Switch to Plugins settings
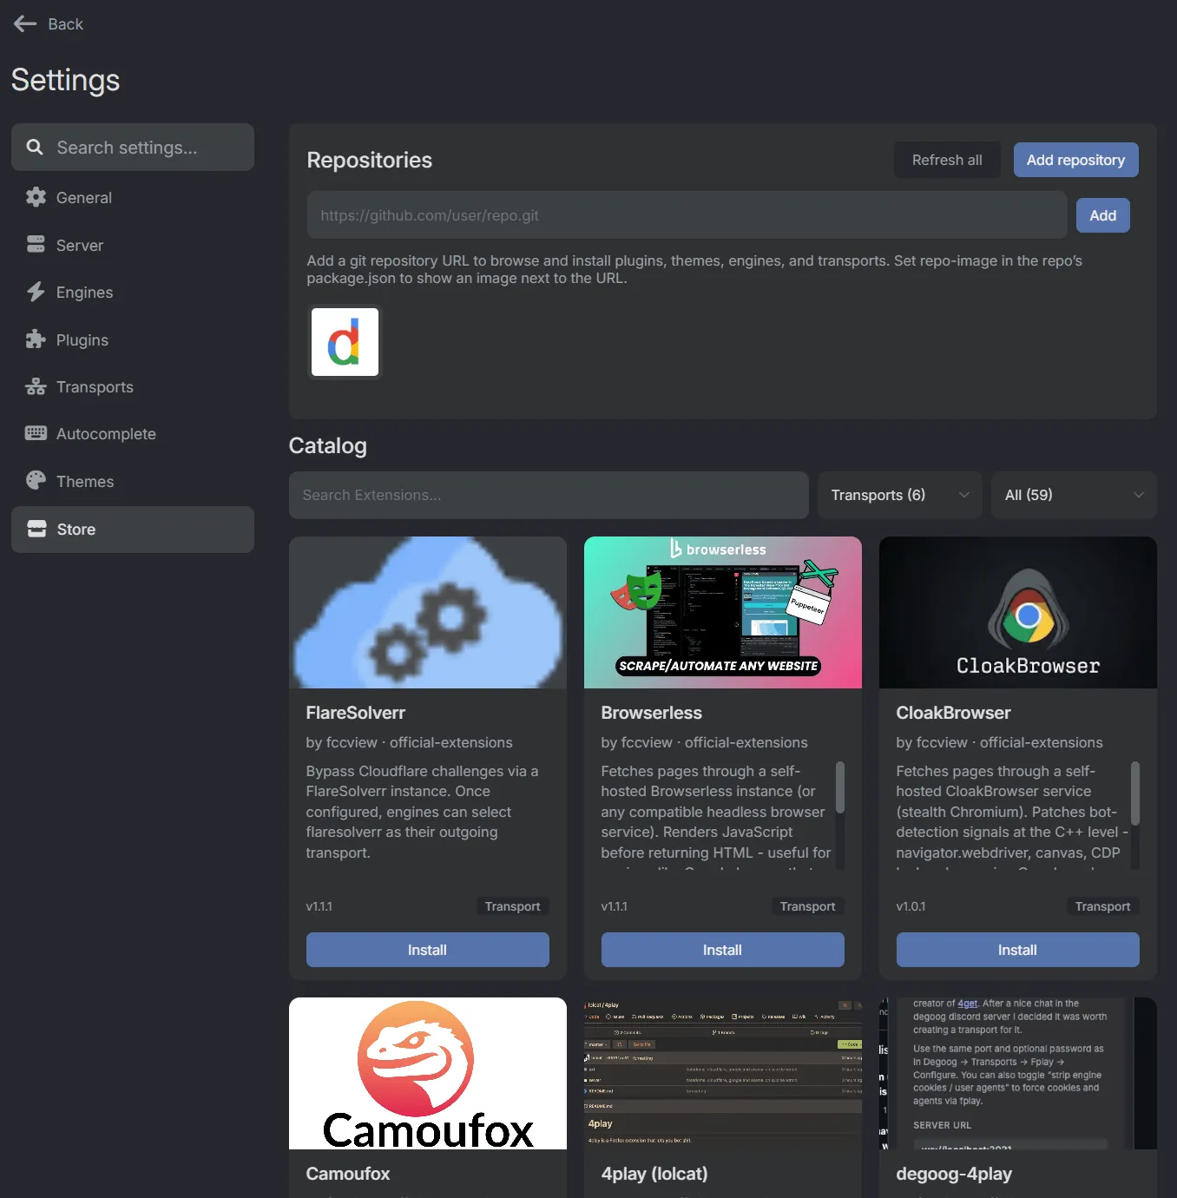 pos(133,340)
